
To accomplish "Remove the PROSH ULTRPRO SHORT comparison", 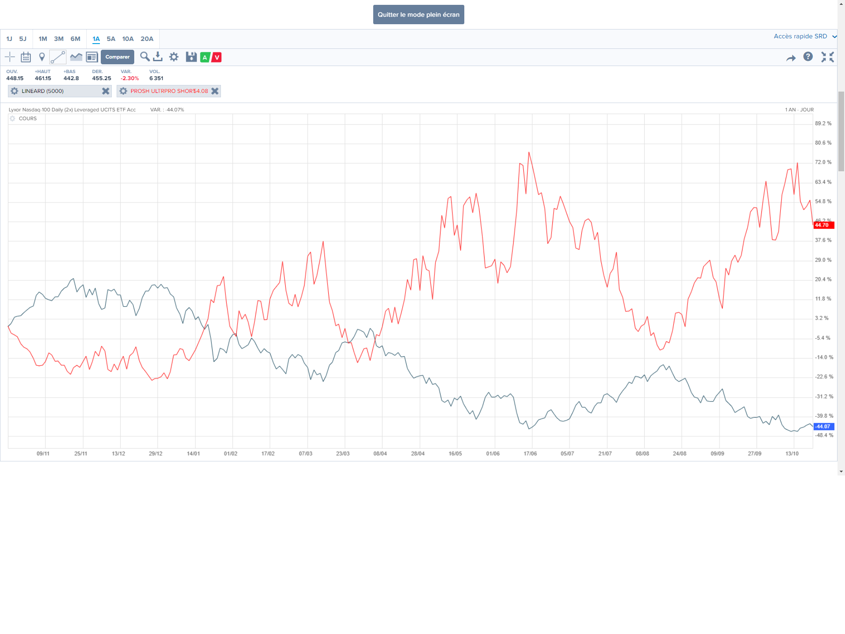I will pos(215,91).
